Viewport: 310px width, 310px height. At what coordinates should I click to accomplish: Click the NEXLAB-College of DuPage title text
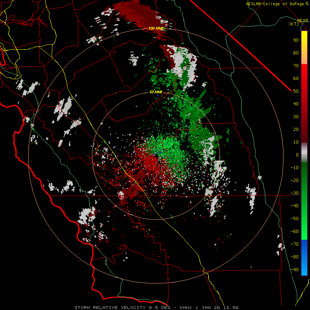(x=275, y=4)
